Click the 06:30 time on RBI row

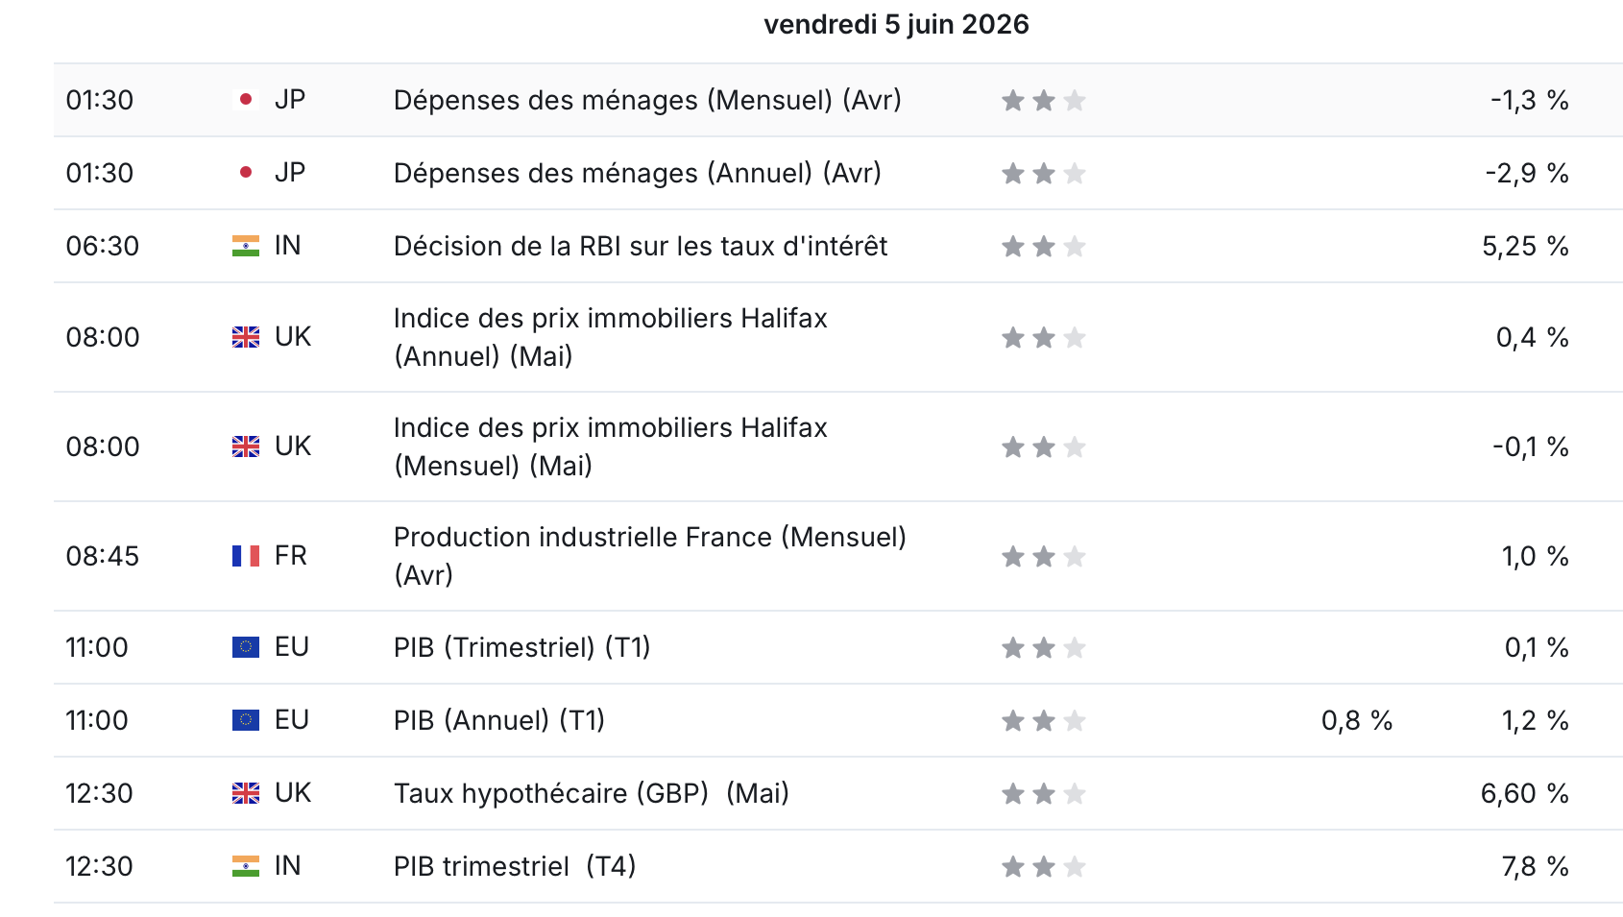point(103,246)
